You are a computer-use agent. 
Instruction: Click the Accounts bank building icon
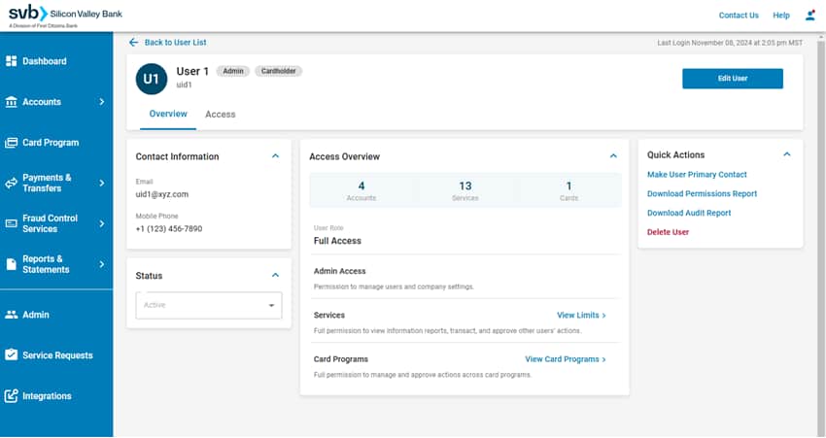11,102
